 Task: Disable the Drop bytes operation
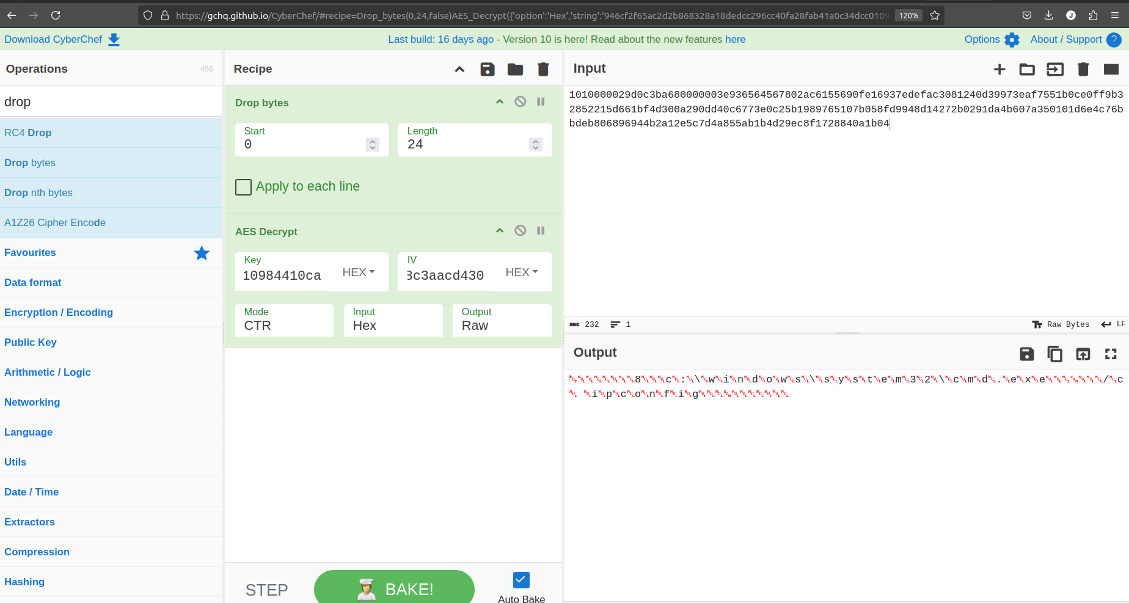coord(520,102)
